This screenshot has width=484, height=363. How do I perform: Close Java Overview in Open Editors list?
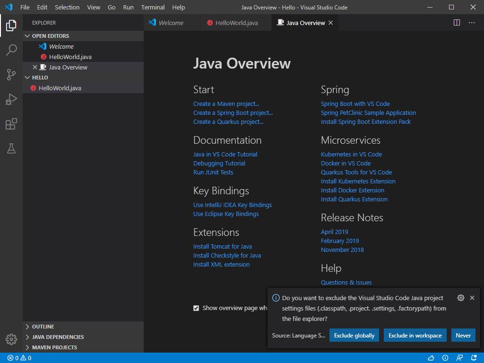(x=35, y=67)
